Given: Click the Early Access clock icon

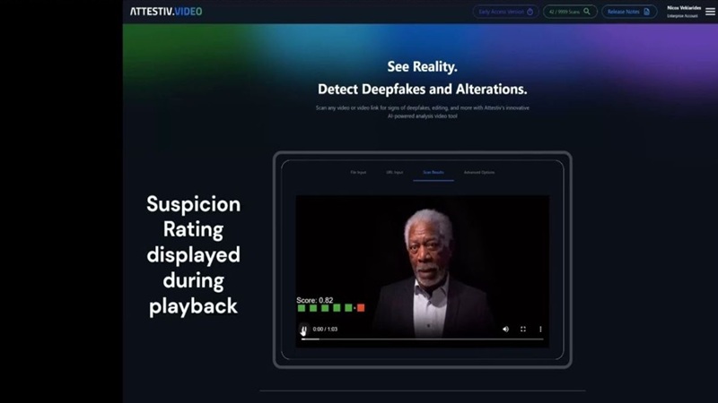Looking at the screenshot, I should tap(530, 12).
